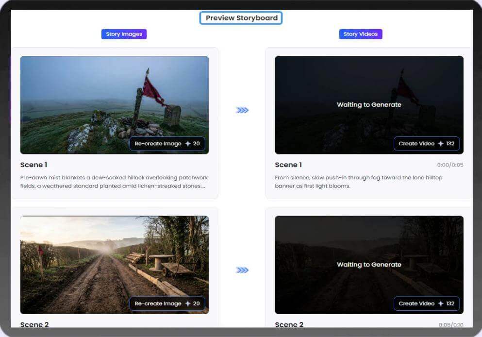Click sparkle credit icon in Scene 1 Re-create Image
The height and width of the screenshot is (337, 482).
point(187,144)
